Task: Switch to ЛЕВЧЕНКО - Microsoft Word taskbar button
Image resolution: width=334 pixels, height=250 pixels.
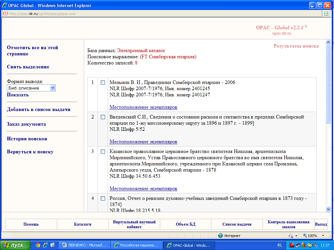Action: (x=84, y=245)
